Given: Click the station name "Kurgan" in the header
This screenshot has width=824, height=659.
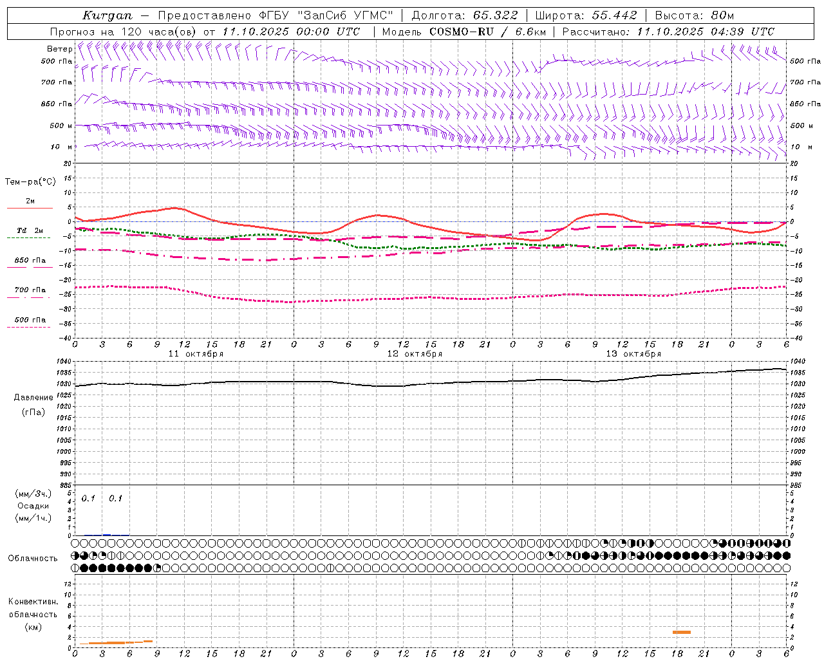Looking at the screenshot, I should click(108, 15).
